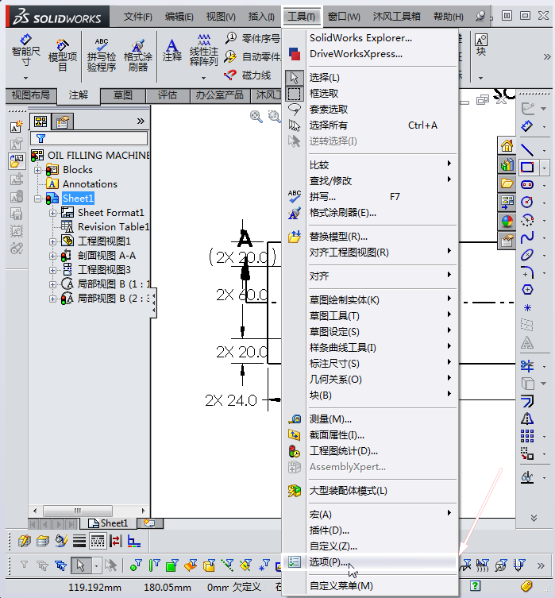
Task: Select the Slot sketch tool
Action: [x=527, y=184]
